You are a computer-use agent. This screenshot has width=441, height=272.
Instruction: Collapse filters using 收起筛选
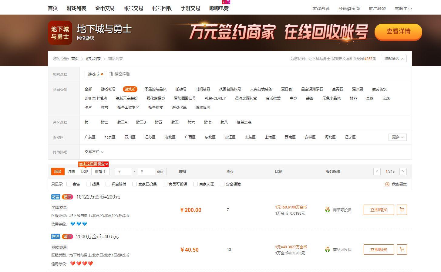393,58
